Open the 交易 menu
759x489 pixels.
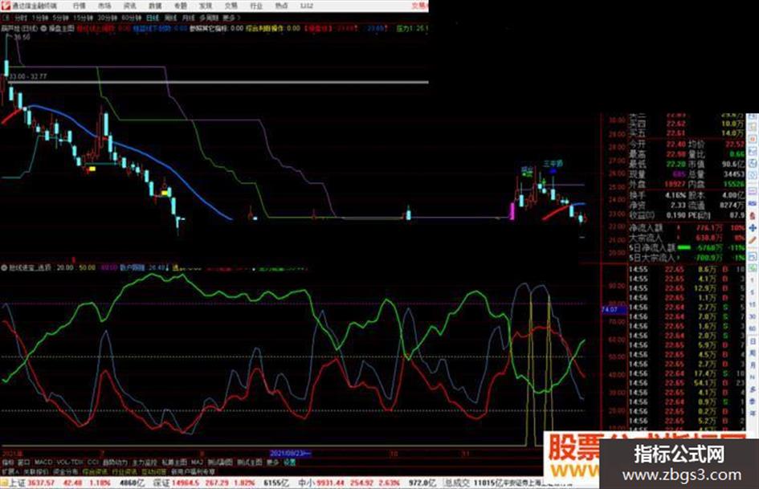point(231,6)
